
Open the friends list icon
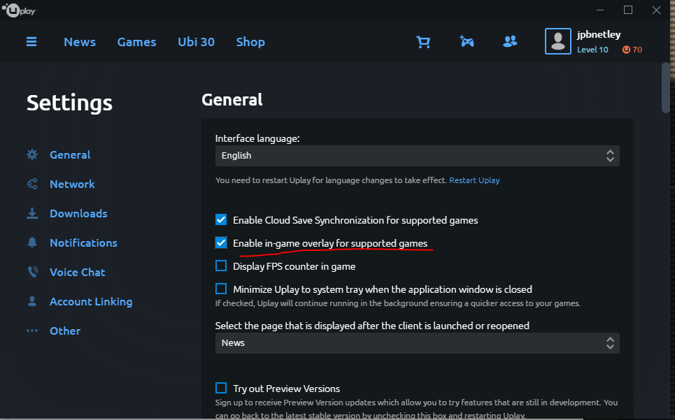click(x=510, y=41)
